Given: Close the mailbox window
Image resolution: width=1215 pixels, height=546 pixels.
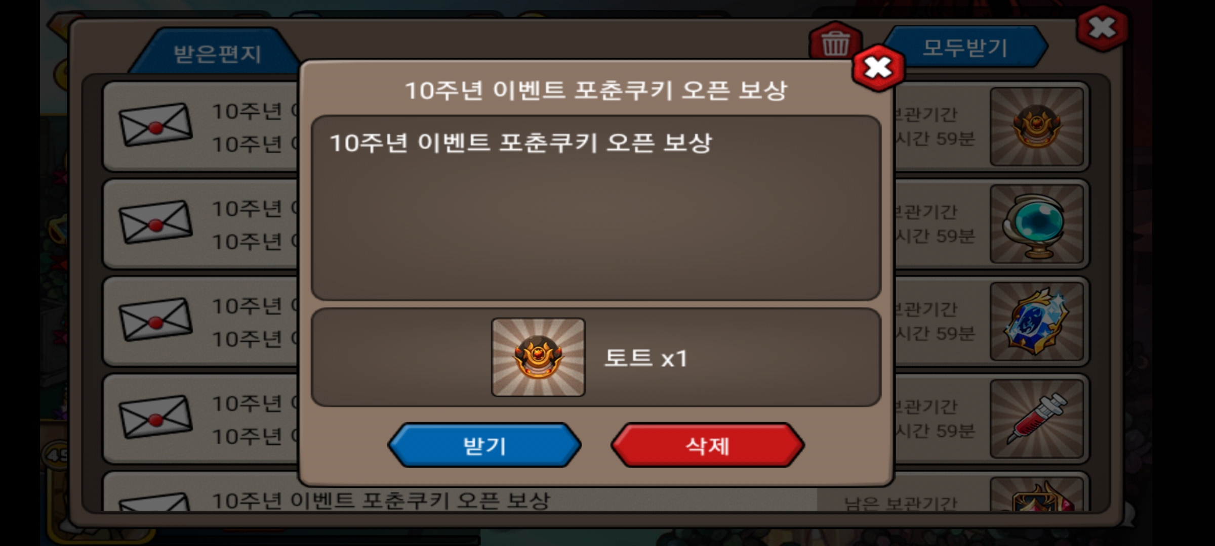Looking at the screenshot, I should pos(1102,28).
